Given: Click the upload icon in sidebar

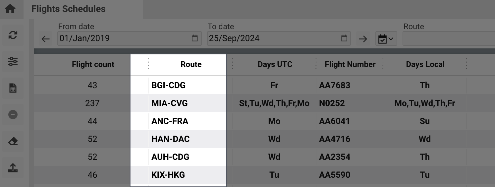Looking at the screenshot, I should click(x=13, y=168).
